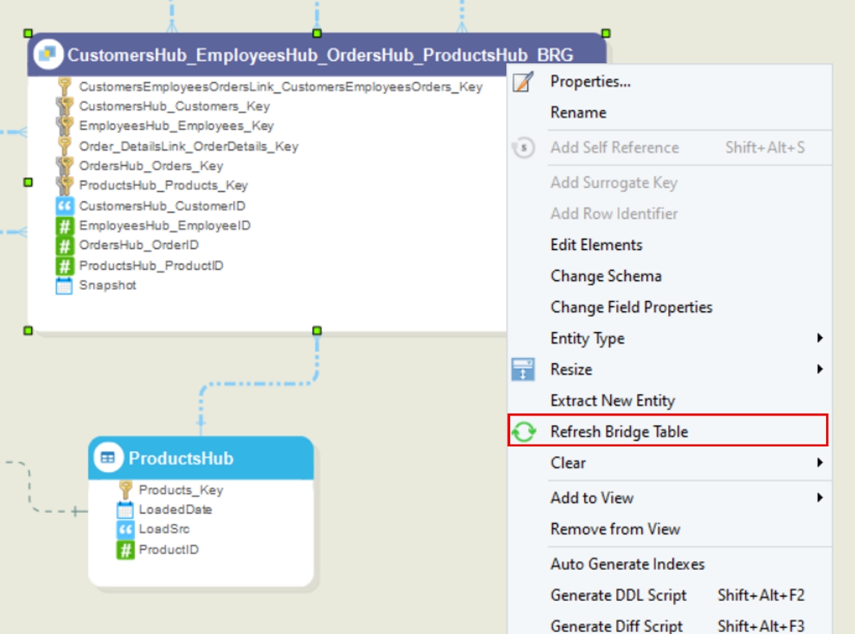Click the bridge table entity header icon

(48, 54)
